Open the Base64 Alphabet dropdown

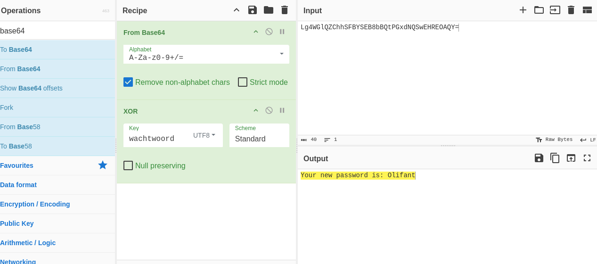point(281,54)
